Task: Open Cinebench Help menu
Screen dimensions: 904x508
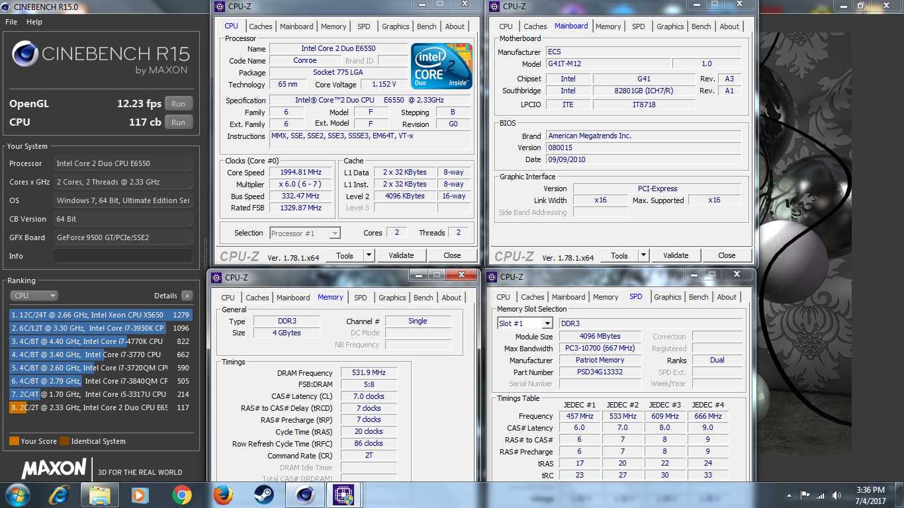Action: point(34,22)
